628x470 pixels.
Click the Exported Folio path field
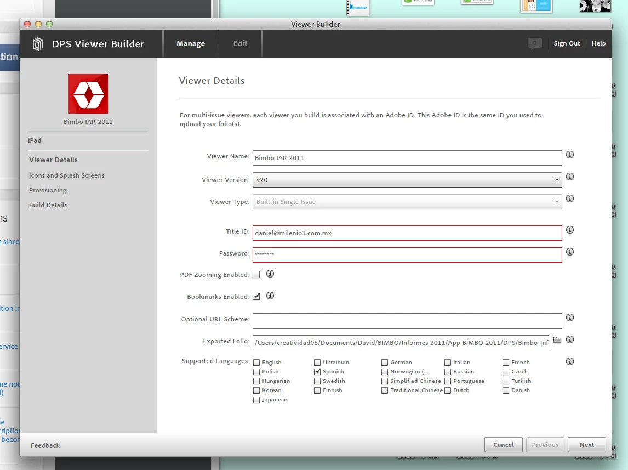pos(401,343)
